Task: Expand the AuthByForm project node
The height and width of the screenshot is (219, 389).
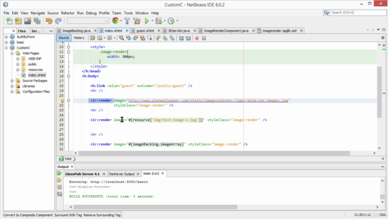Action: point(6,36)
